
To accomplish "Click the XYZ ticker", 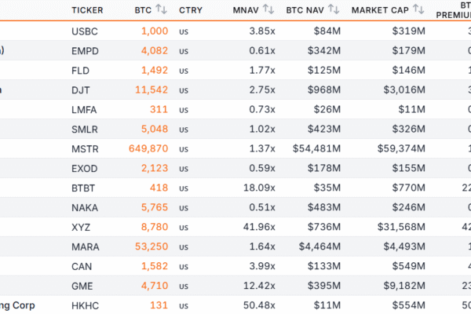I will [x=79, y=227].
